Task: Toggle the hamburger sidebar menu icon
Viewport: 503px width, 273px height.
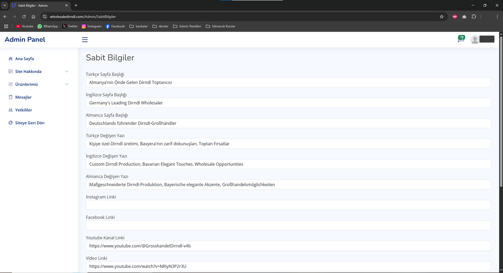Action: [85, 40]
